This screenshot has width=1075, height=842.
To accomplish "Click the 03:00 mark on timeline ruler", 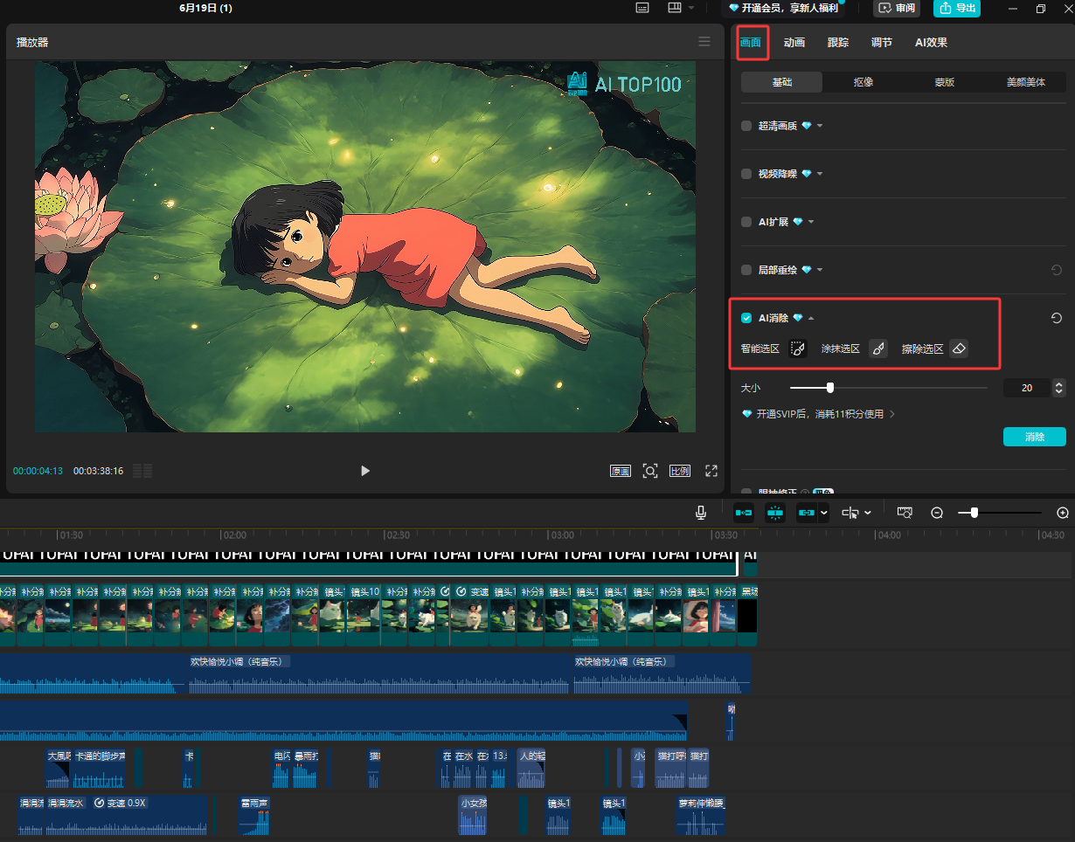I will click(x=562, y=535).
